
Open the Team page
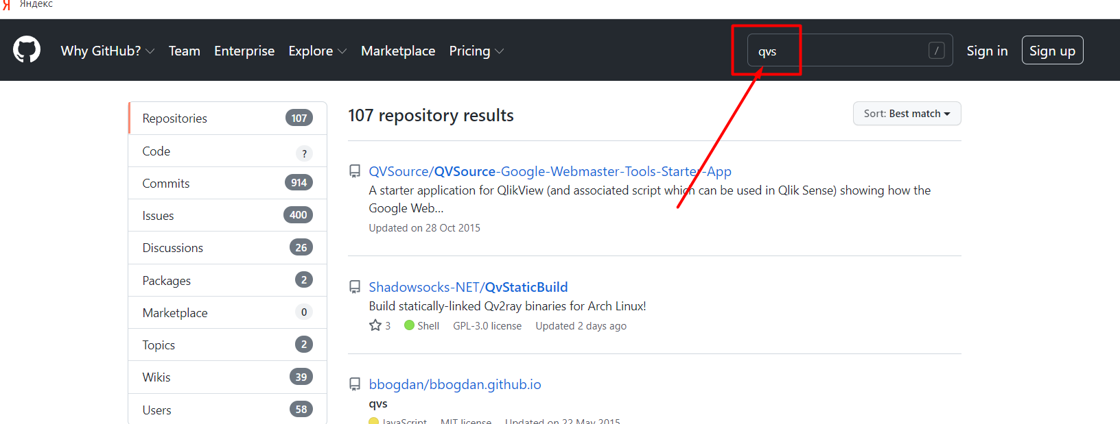(185, 51)
